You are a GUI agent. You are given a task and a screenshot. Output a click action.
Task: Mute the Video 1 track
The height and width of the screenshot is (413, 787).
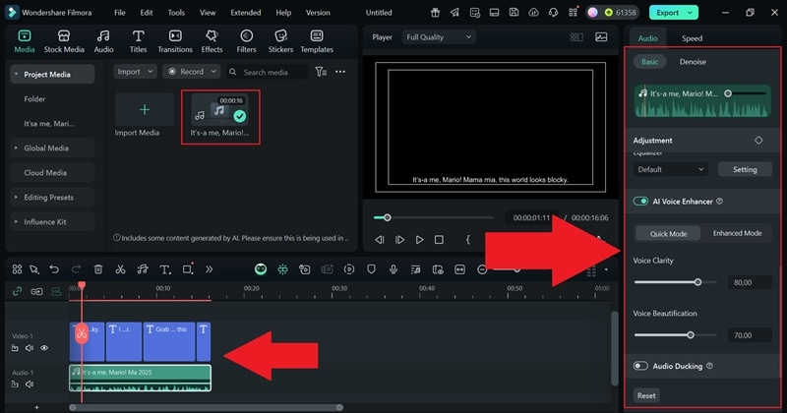(30, 348)
